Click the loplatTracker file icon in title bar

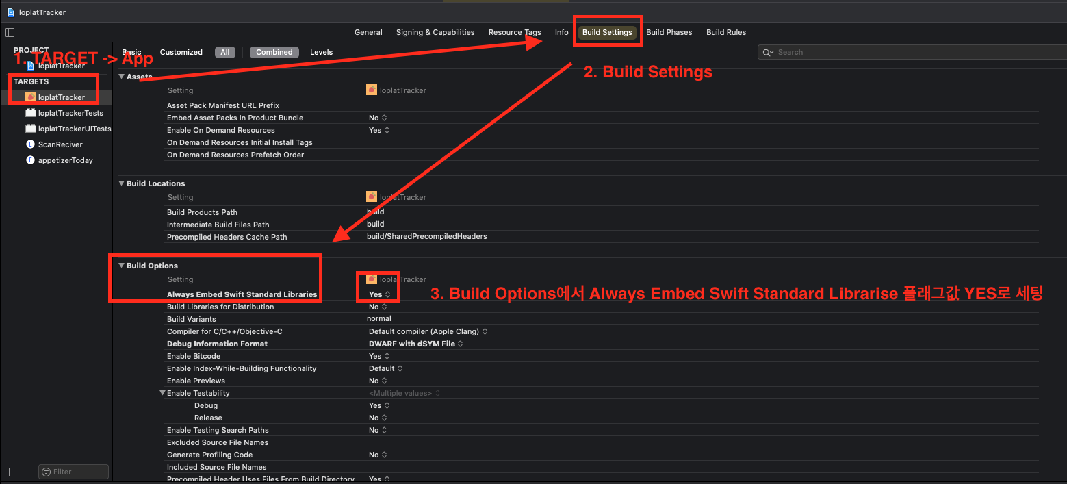(10, 12)
